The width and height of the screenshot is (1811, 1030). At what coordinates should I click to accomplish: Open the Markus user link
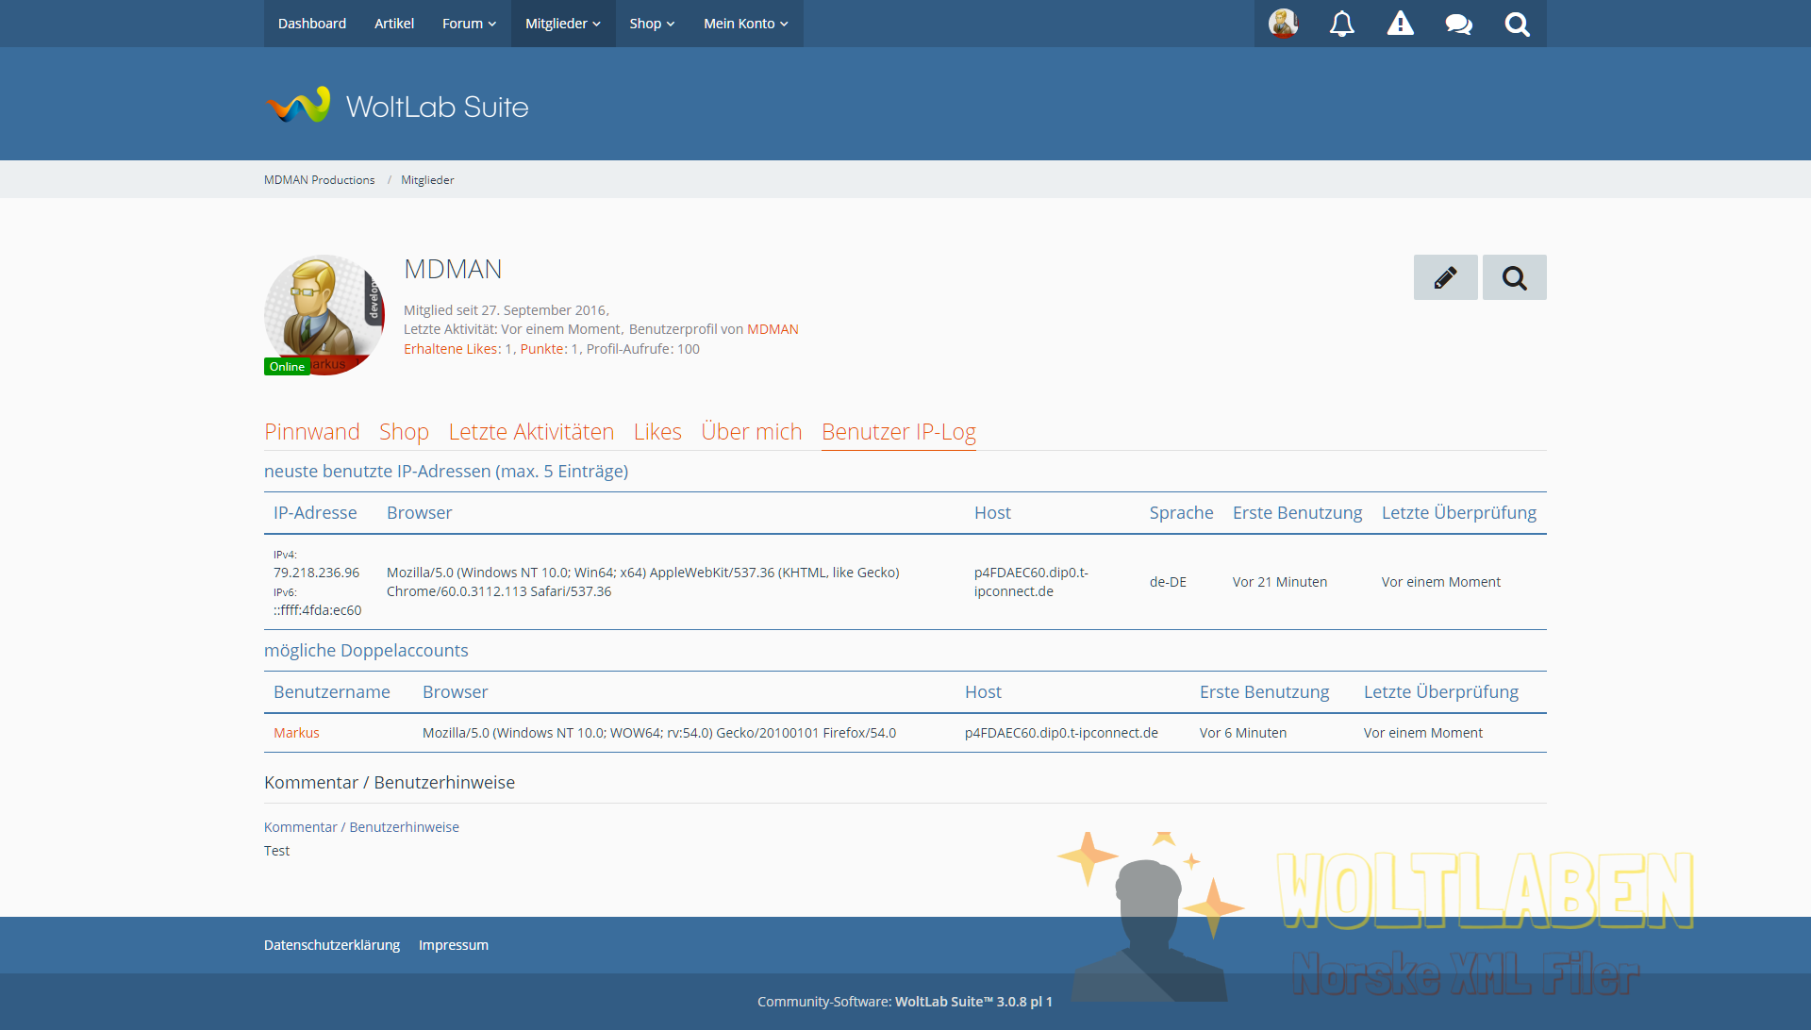coord(296,733)
